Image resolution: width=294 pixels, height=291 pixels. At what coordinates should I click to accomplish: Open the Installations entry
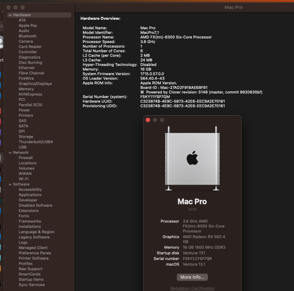29,227
